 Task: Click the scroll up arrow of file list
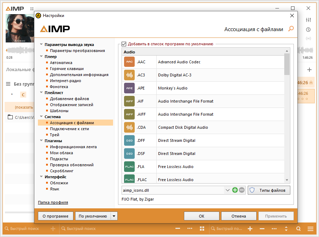pos(287,51)
